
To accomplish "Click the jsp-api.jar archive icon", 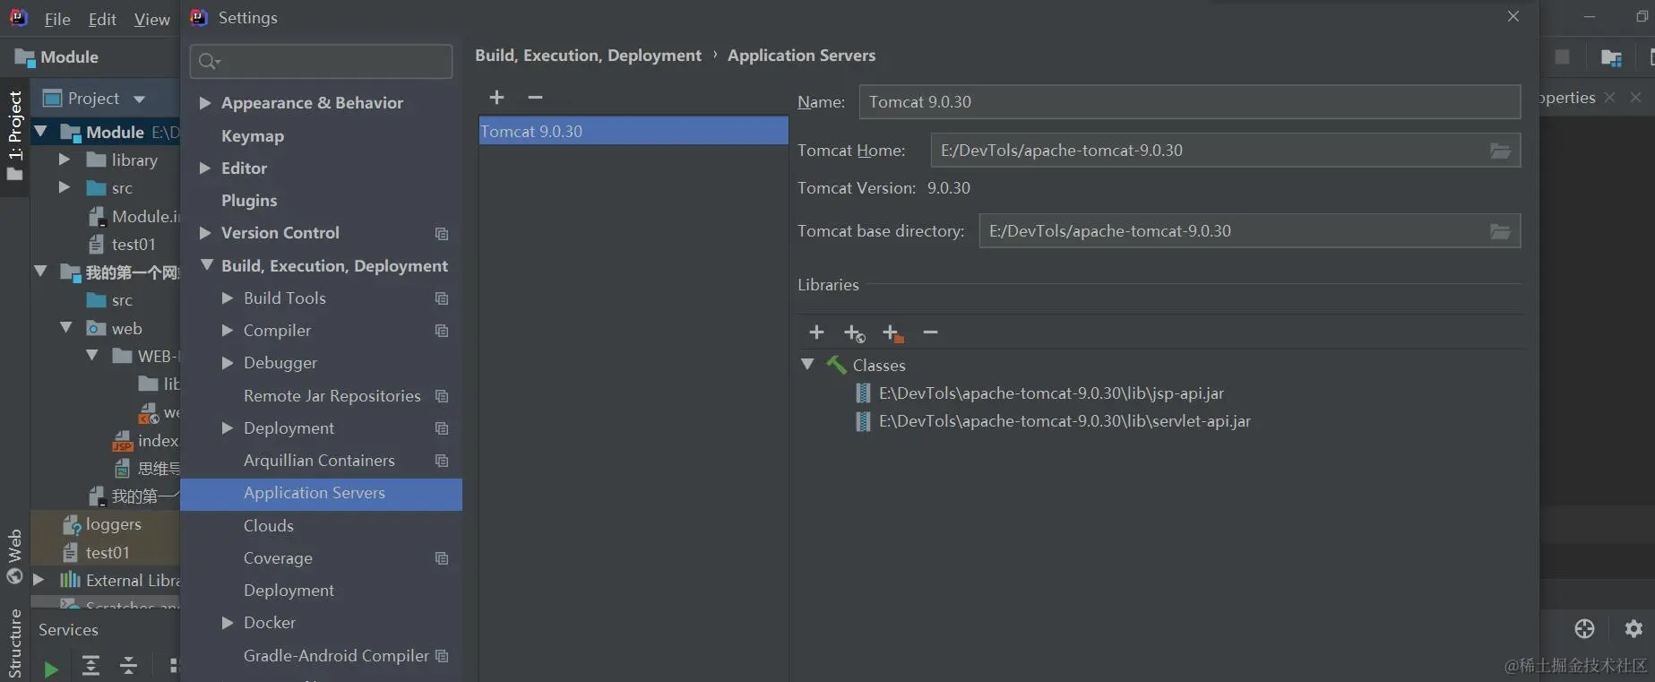I will pos(863,393).
